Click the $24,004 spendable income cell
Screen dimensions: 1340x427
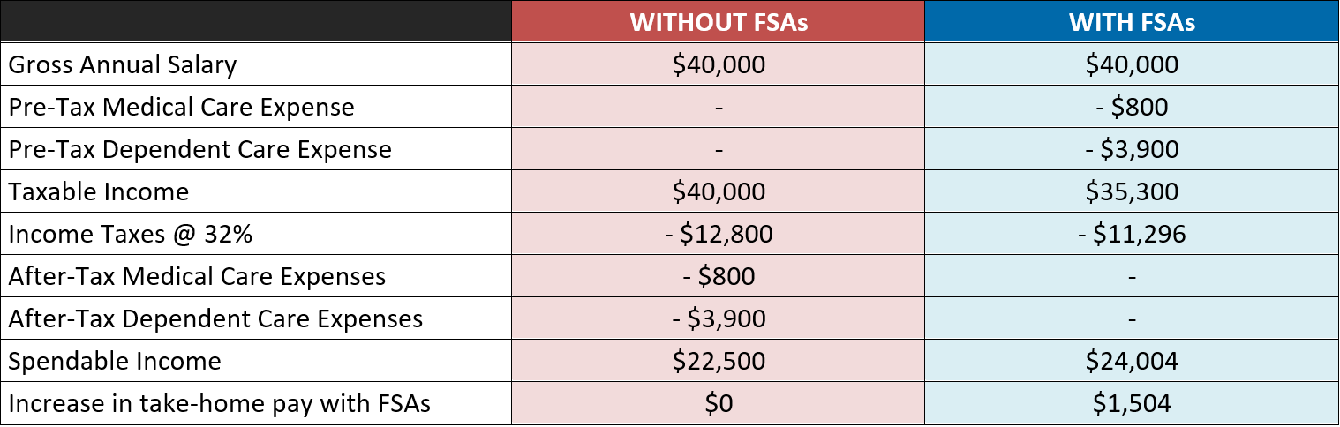(1132, 361)
